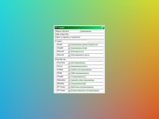Click 'Open to inquiries or questions!' field
The width and height of the screenshot is (159, 119).
79,37
